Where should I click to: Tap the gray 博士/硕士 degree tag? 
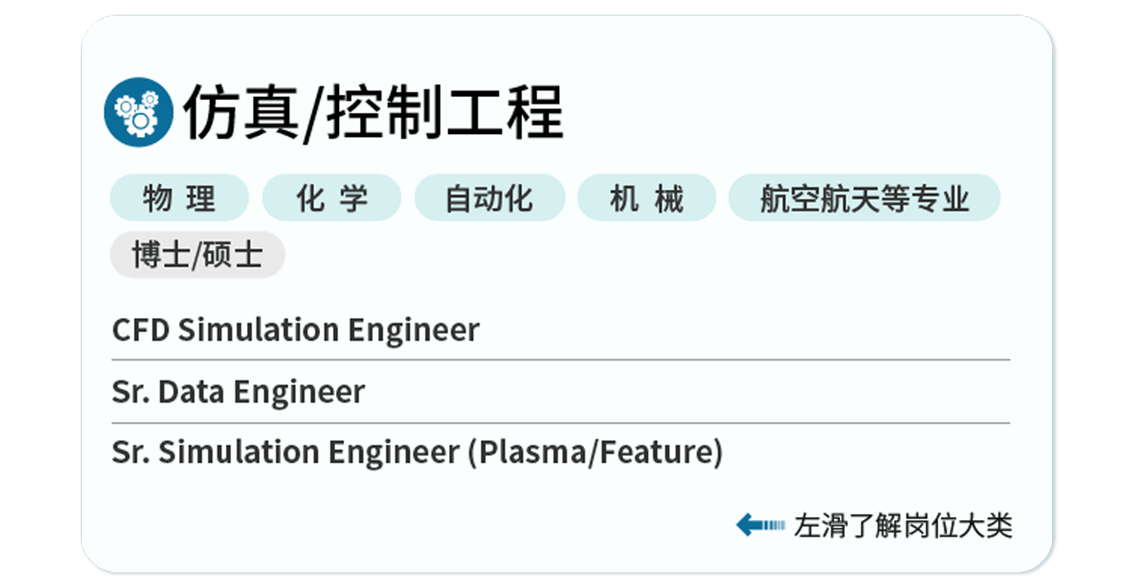198,255
